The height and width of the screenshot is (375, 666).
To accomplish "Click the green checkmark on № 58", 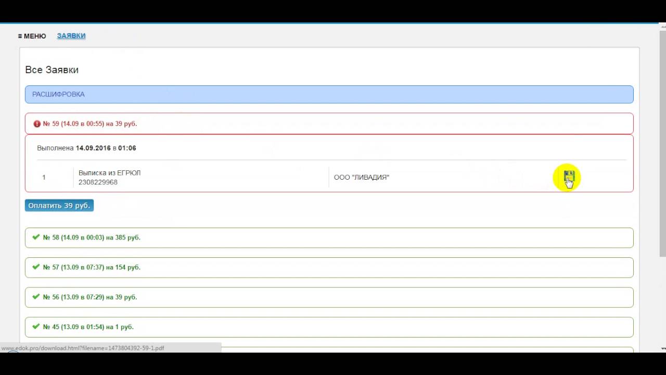I will point(36,237).
